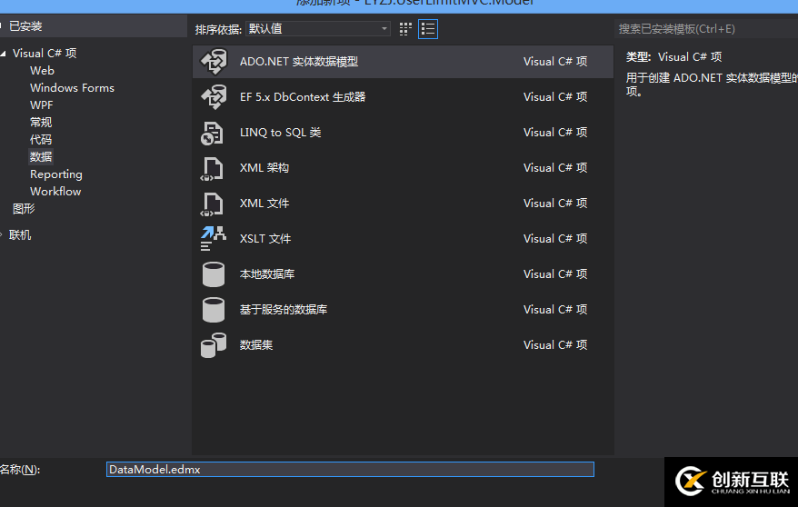Click the LINQ to SQL 类 text

coord(281,133)
